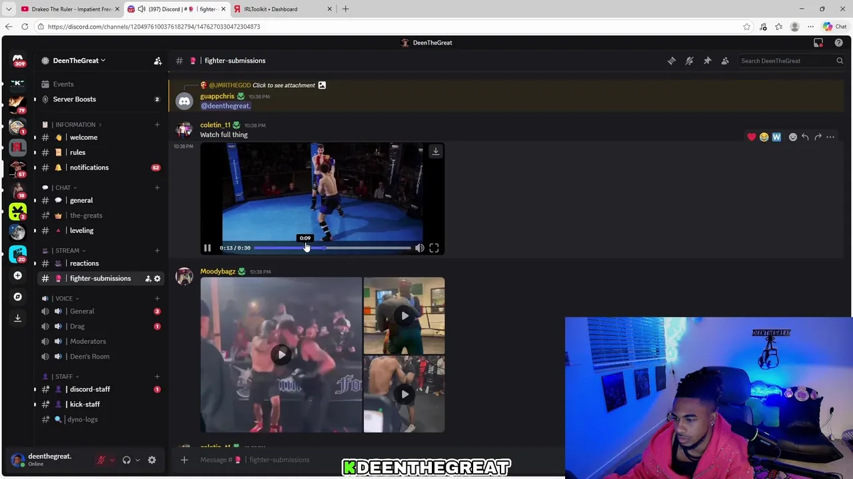853x479 pixels.
Task: Click @JMRTHEGOD reply attachment link
Action: 283,85
